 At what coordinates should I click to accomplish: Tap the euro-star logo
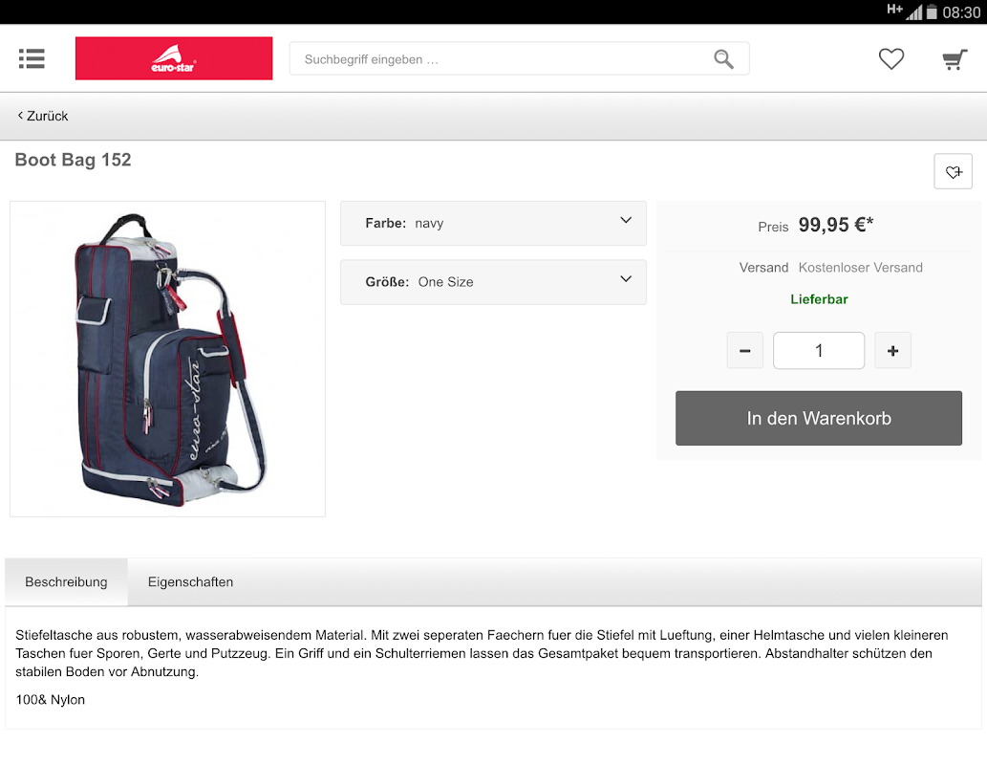[x=174, y=58]
